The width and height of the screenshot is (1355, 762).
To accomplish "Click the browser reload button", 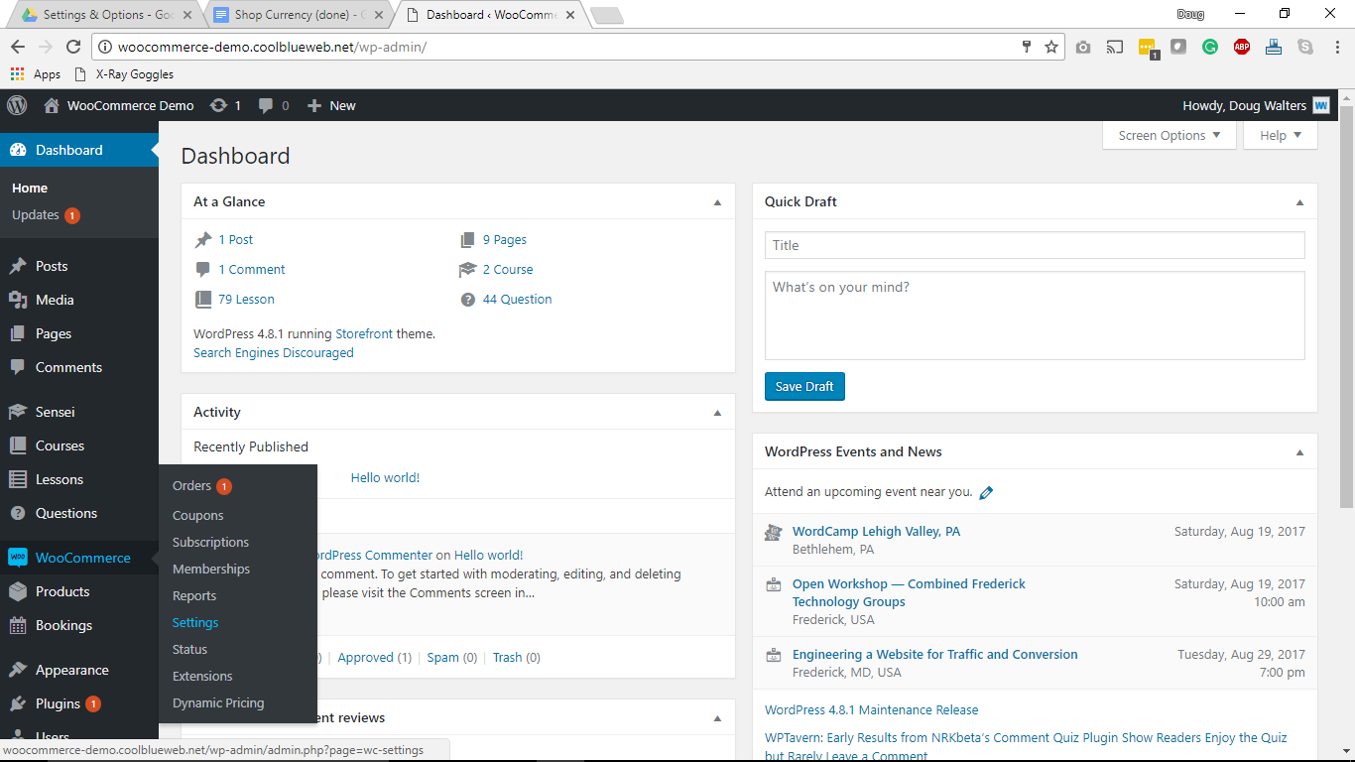I will (72, 47).
